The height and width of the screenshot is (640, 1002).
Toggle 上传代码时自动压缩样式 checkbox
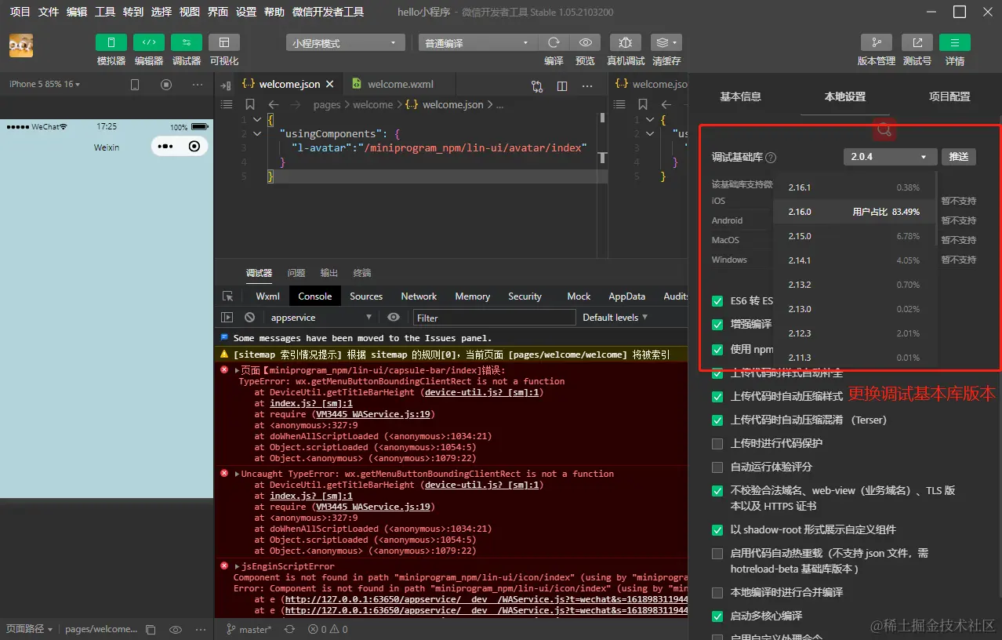[717, 397]
